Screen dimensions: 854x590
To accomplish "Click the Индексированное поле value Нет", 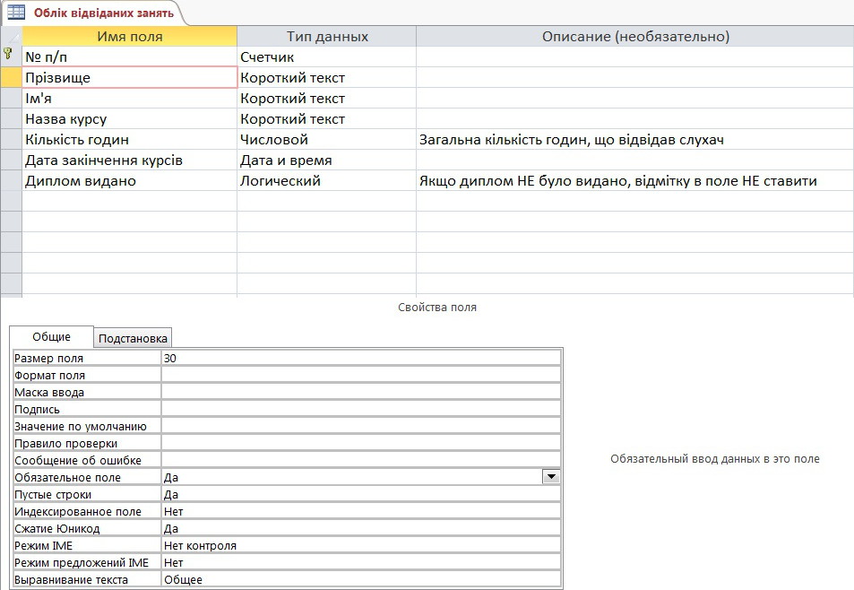I will tap(360, 512).
